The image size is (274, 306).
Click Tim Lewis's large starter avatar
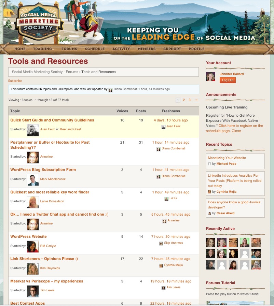(33, 291)
